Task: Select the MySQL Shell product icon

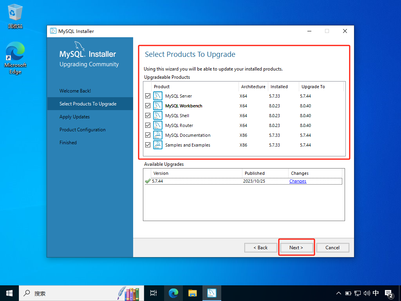Action: (158, 116)
